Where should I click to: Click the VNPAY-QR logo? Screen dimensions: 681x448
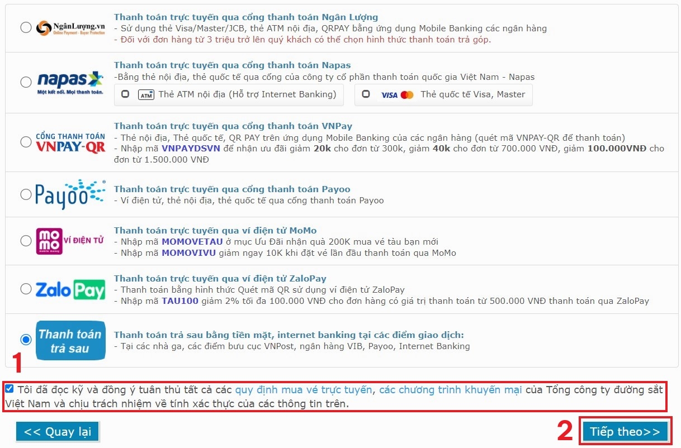[70, 143]
